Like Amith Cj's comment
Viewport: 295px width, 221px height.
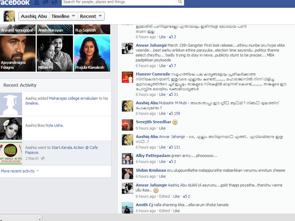click(x=177, y=211)
